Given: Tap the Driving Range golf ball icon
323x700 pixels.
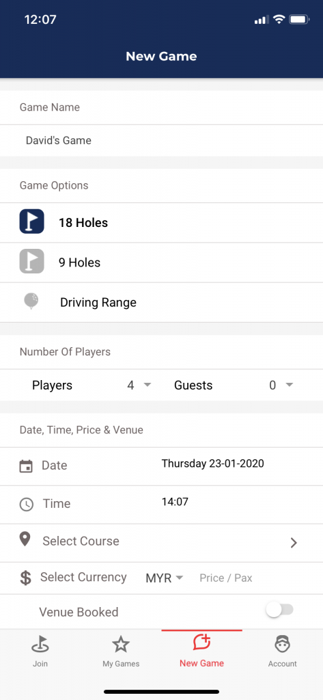Looking at the screenshot, I should tap(31, 301).
